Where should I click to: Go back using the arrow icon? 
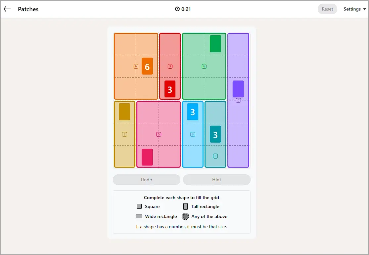point(7,9)
